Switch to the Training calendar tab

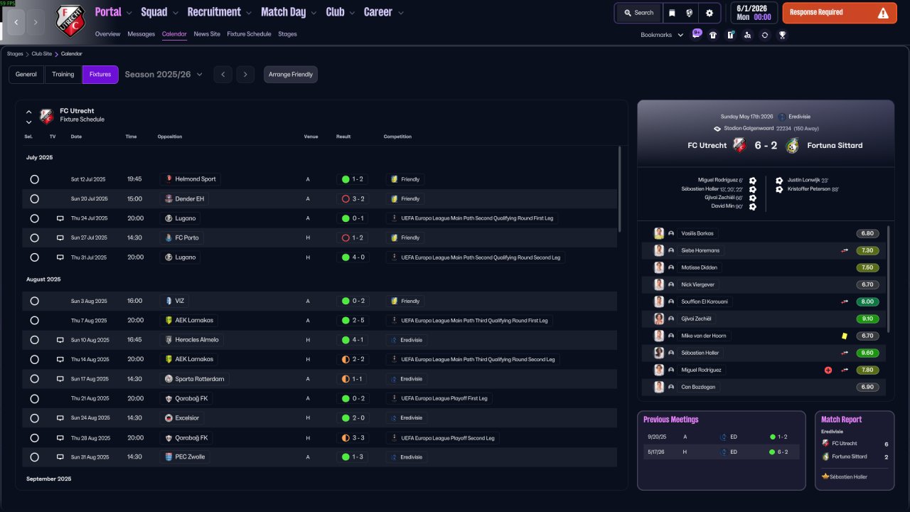tap(63, 75)
